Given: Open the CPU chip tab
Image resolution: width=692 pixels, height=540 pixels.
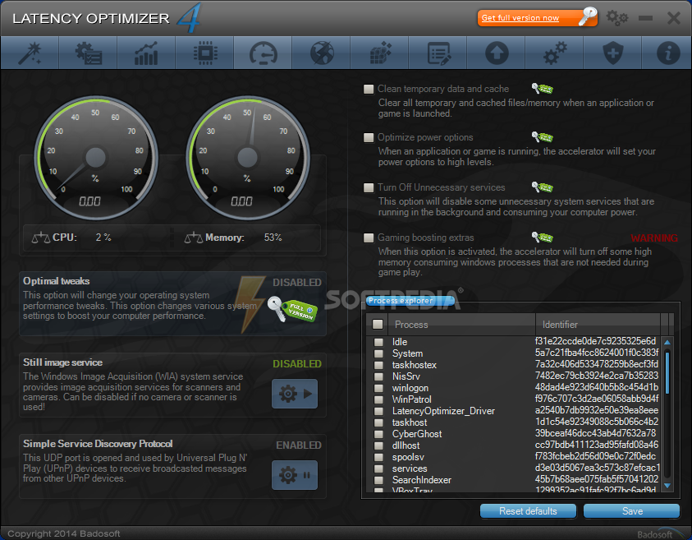Looking at the screenshot, I should (204, 53).
